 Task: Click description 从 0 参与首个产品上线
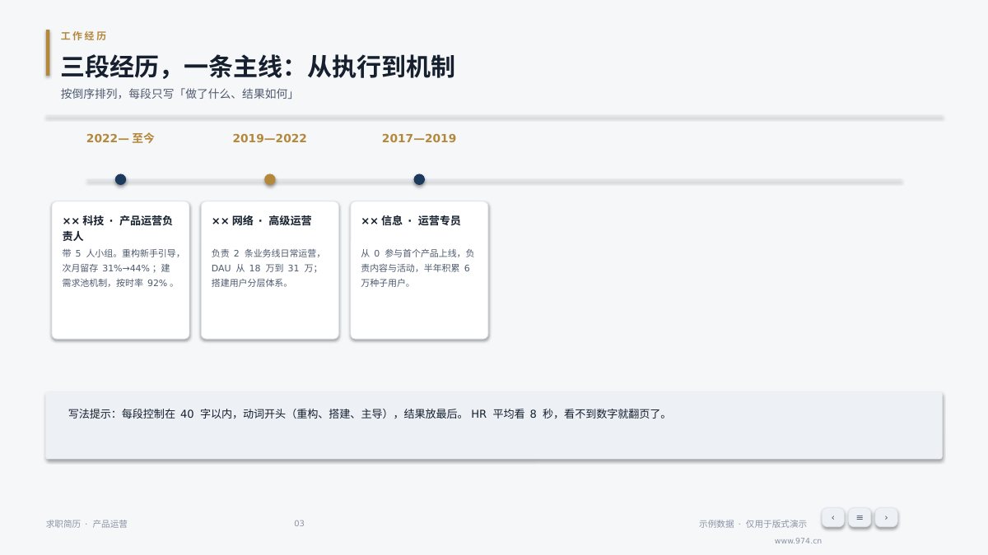[417, 268]
